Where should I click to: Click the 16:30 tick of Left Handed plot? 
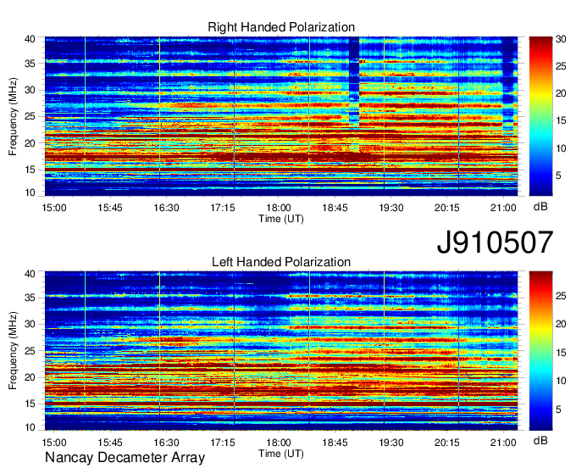coord(166,443)
